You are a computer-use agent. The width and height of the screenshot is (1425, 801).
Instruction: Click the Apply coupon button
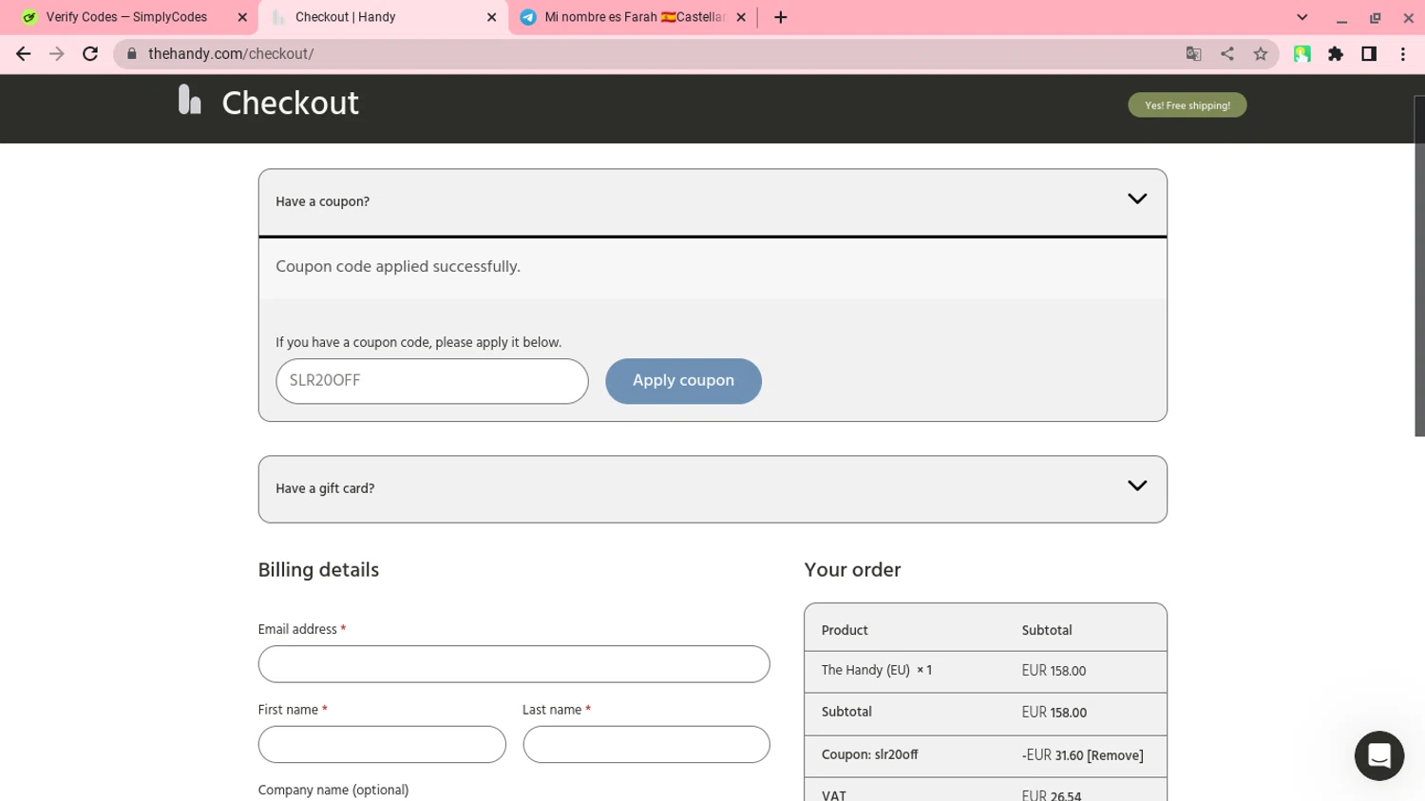[683, 381]
